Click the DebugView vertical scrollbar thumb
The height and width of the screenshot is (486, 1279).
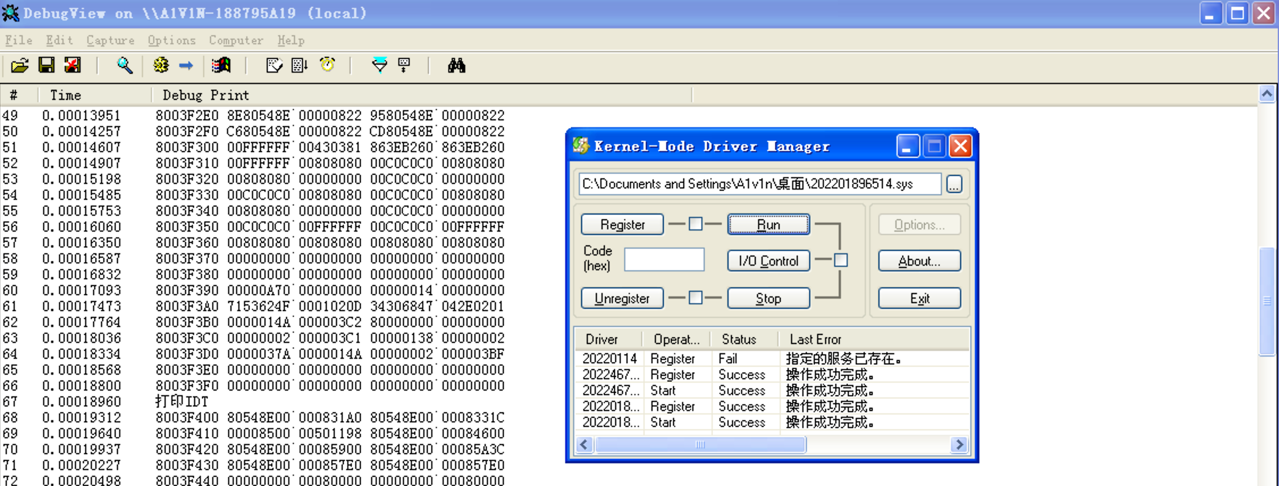[x=1267, y=301]
